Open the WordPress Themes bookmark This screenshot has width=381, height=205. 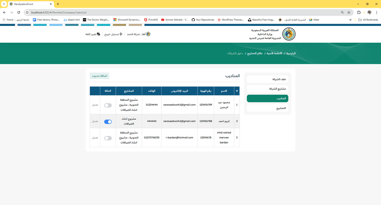point(231,20)
